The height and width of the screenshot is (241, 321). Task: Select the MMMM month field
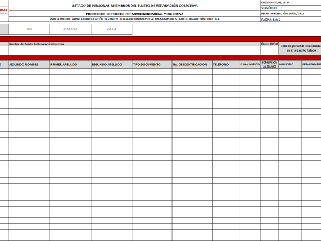(70, 29)
